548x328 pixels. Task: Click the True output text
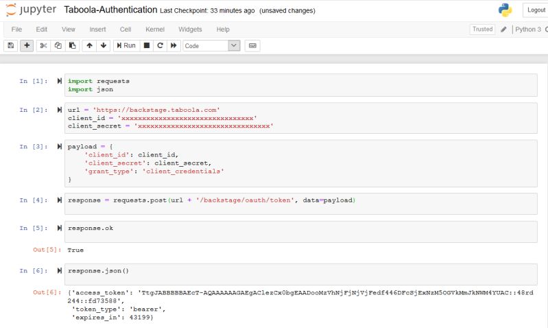(75, 250)
